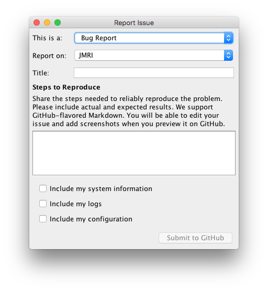Click the "This is a:" label
The height and width of the screenshot is (291, 268).
(x=47, y=38)
